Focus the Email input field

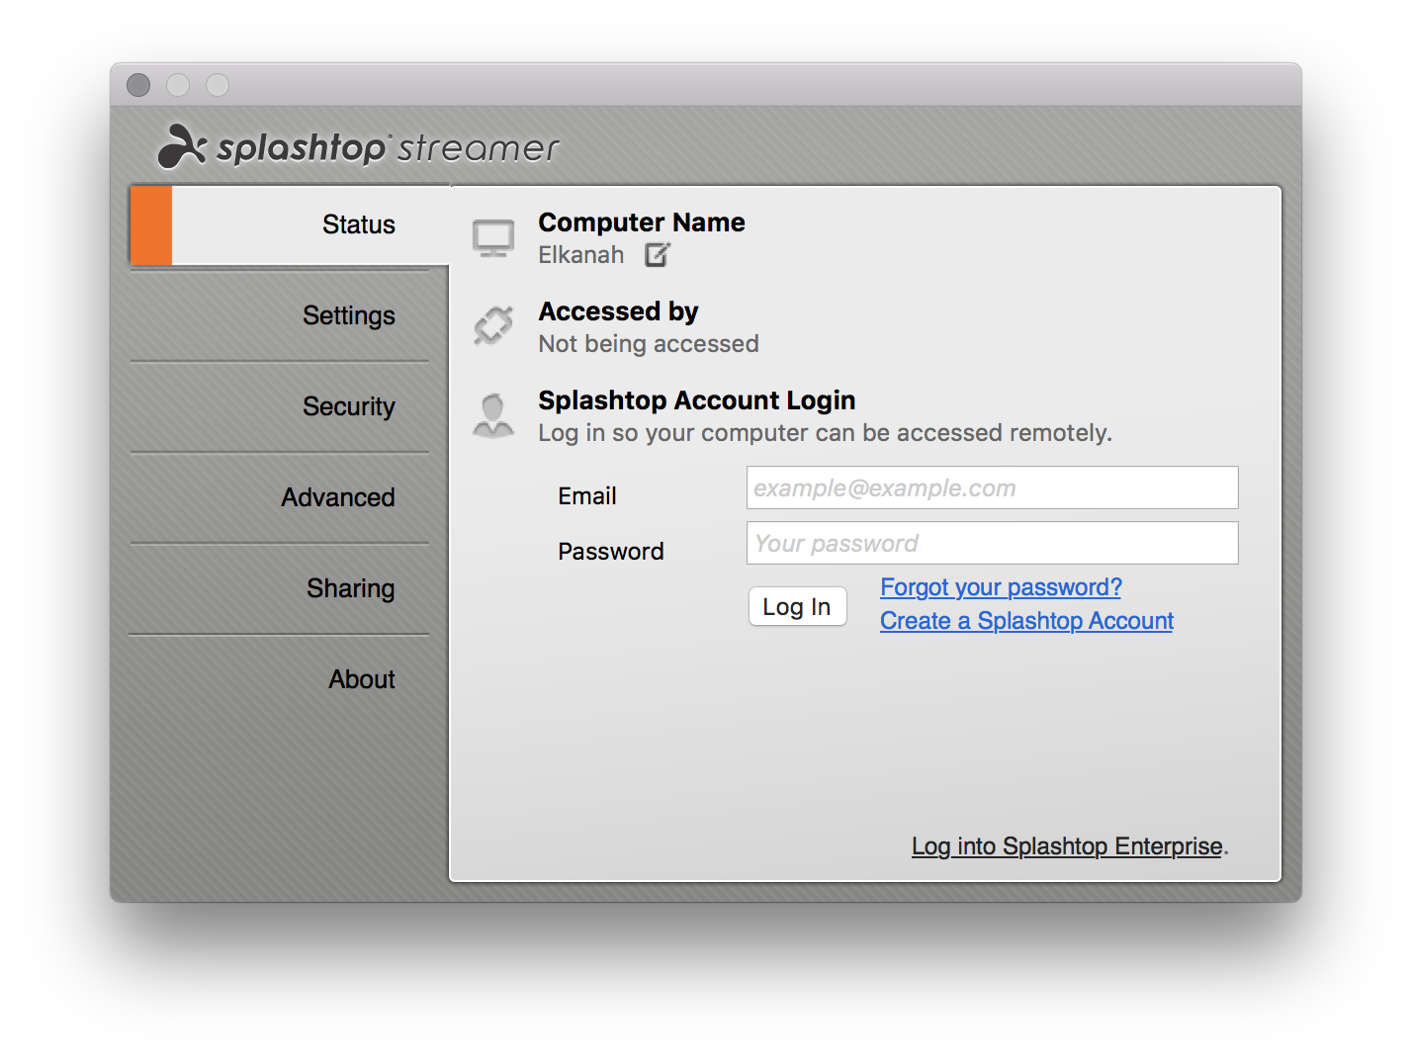pyautogui.click(x=993, y=487)
